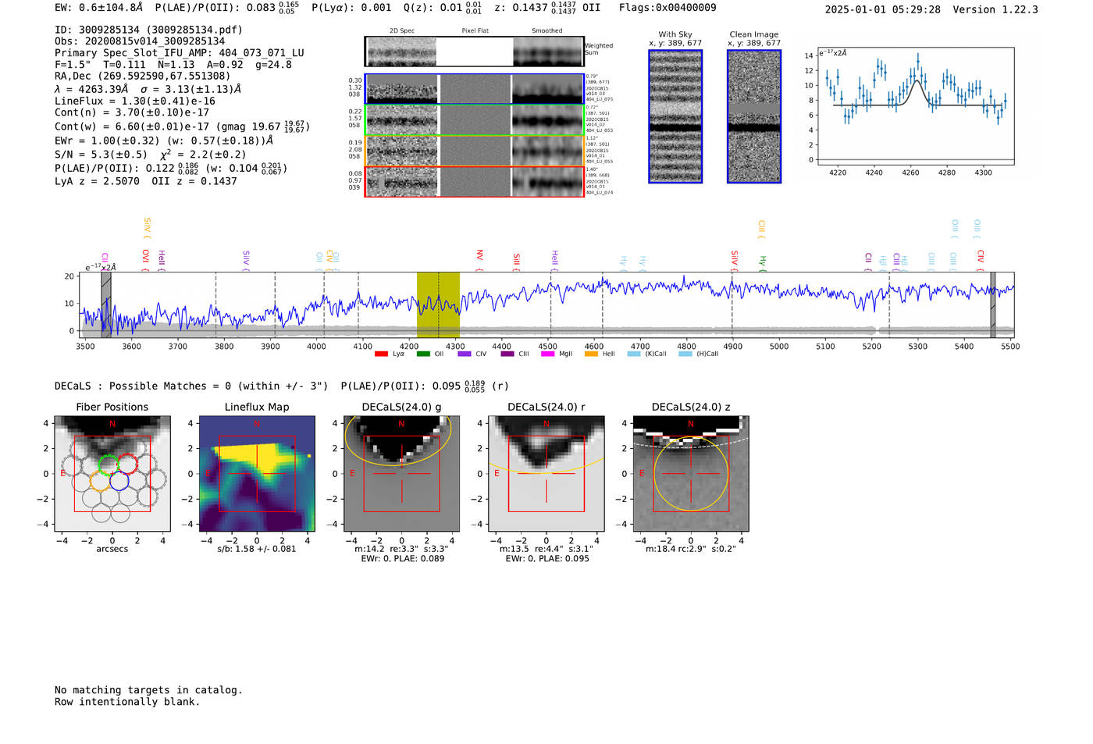Click the green fiber circle in Fiber Positions
The height and width of the screenshot is (744, 1093).
coord(109,465)
